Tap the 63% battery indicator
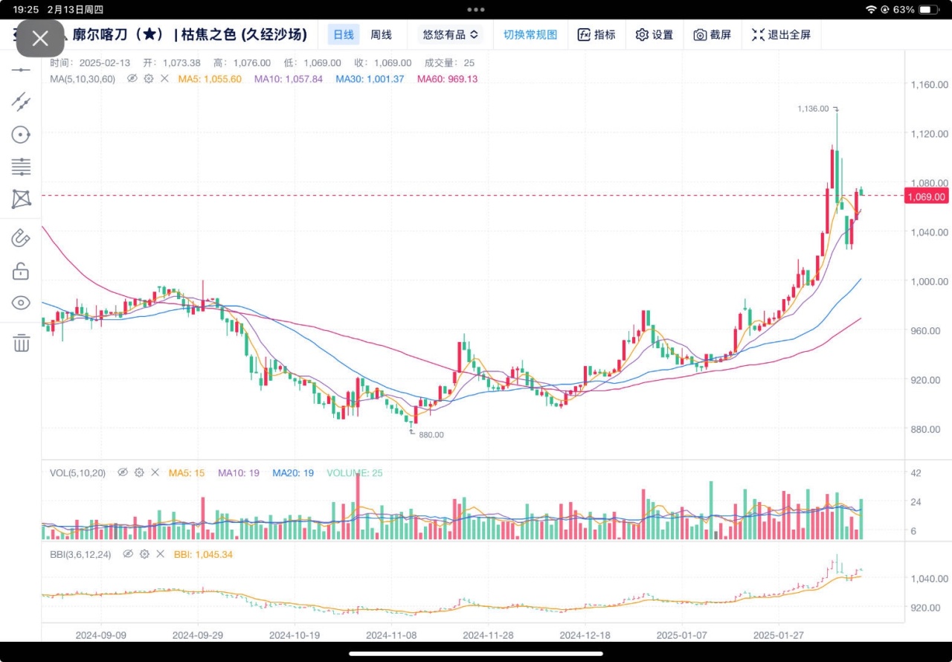Screen dimensions: 952x662 click(x=916, y=10)
